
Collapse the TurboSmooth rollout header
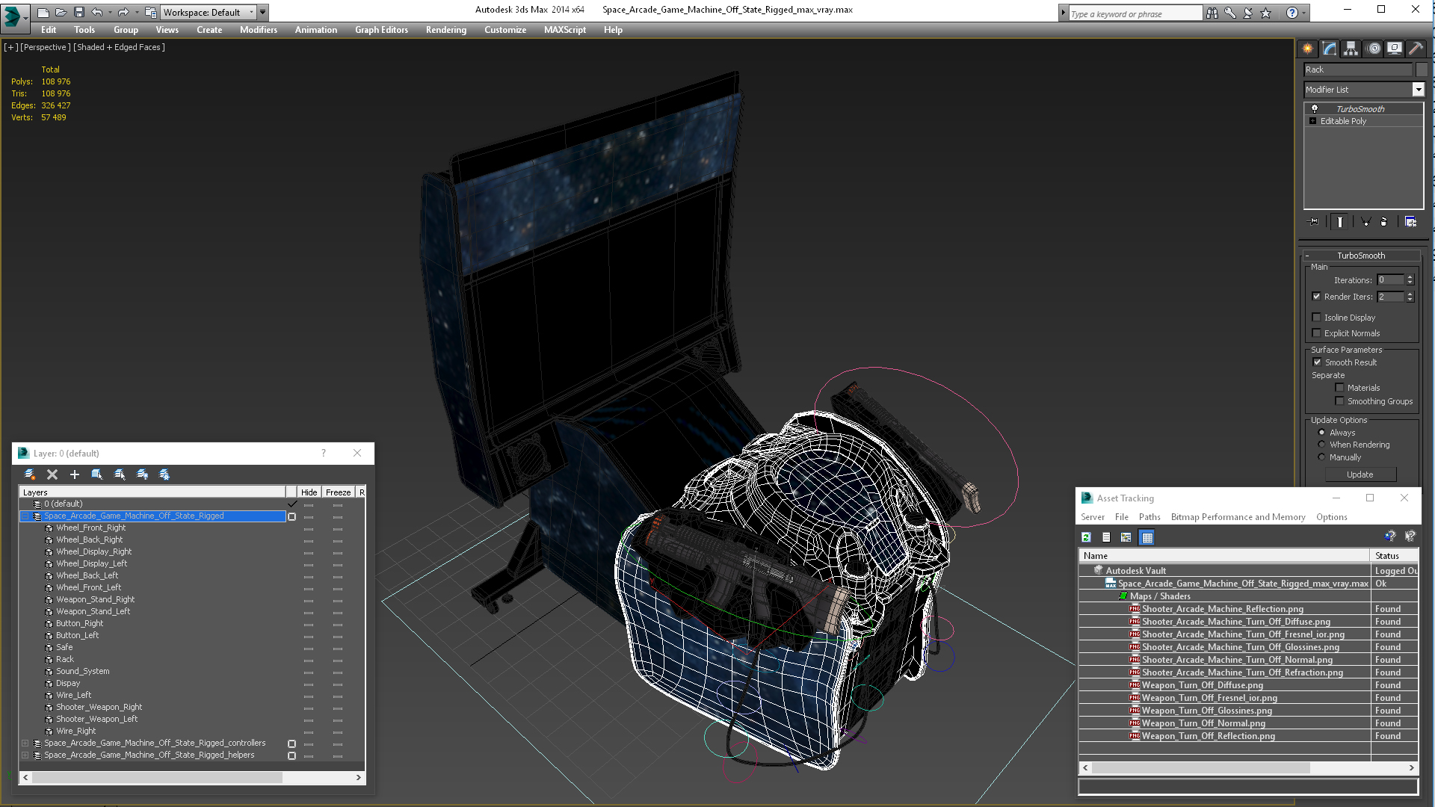[x=1361, y=256]
